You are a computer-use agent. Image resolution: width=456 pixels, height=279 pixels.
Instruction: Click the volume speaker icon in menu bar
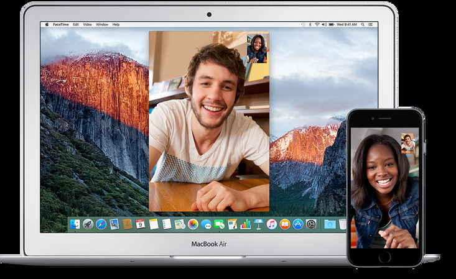pos(324,24)
